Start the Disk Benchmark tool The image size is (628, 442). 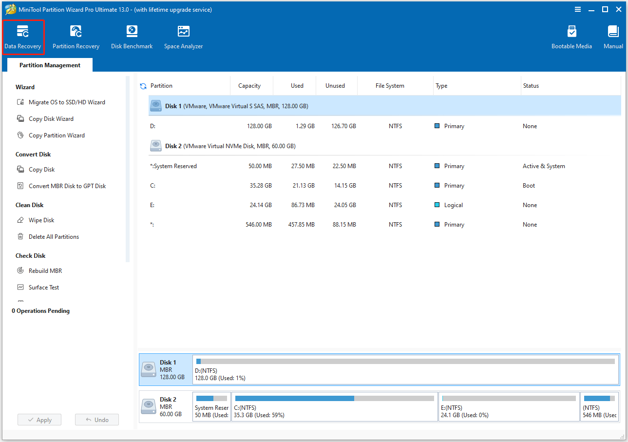[x=132, y=37]
